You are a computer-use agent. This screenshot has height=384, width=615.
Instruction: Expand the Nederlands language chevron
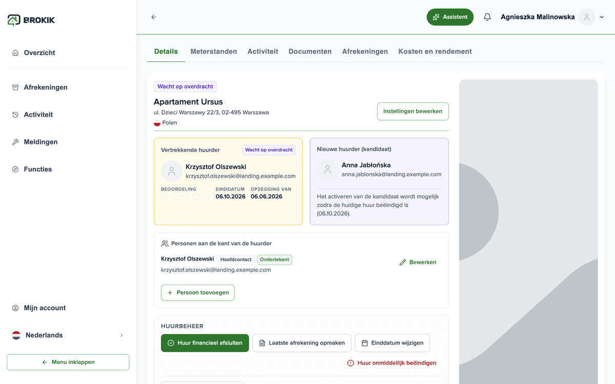[x=121, y=335]
